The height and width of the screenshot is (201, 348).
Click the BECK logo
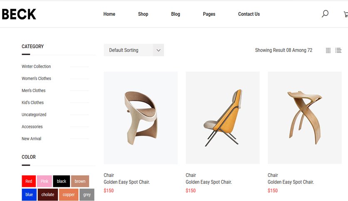point(19,14)
